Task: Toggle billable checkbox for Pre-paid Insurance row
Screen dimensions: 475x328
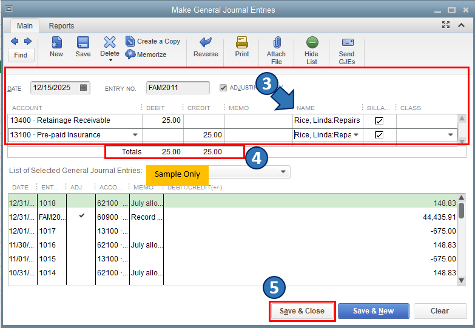Action: tap(379, 135)
